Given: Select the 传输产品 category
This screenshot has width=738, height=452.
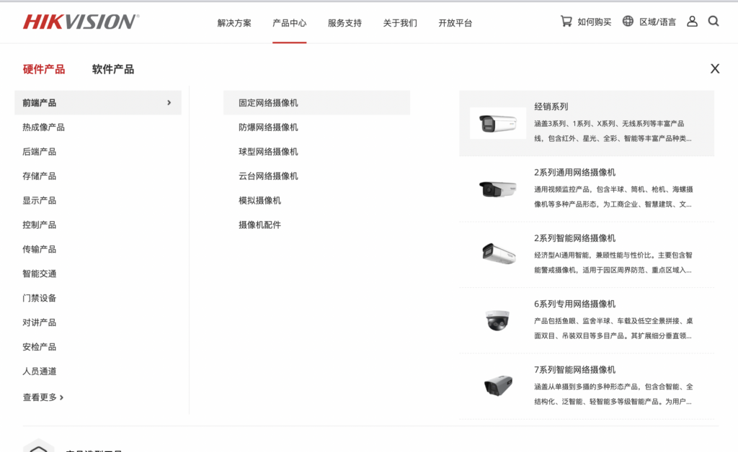Looking at the screenshot, I should click(39, 249).
